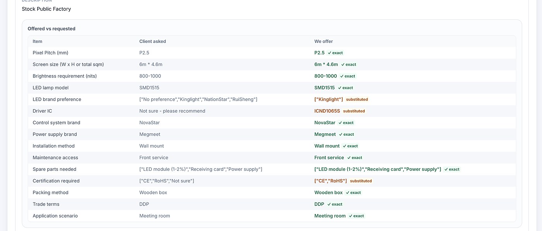Click the requested '6m * 4.6m' value
Image resolution: width=542 pixels, height=231 pixels.
point(151,64)
